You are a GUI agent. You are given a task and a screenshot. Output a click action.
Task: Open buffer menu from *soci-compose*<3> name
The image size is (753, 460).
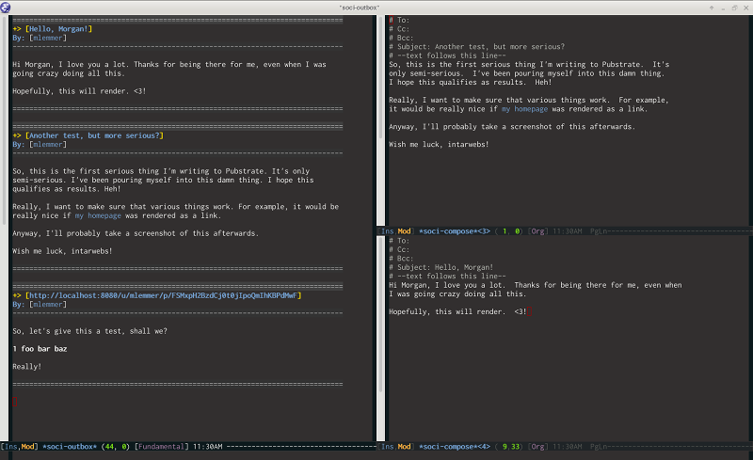tap(455, 231)
